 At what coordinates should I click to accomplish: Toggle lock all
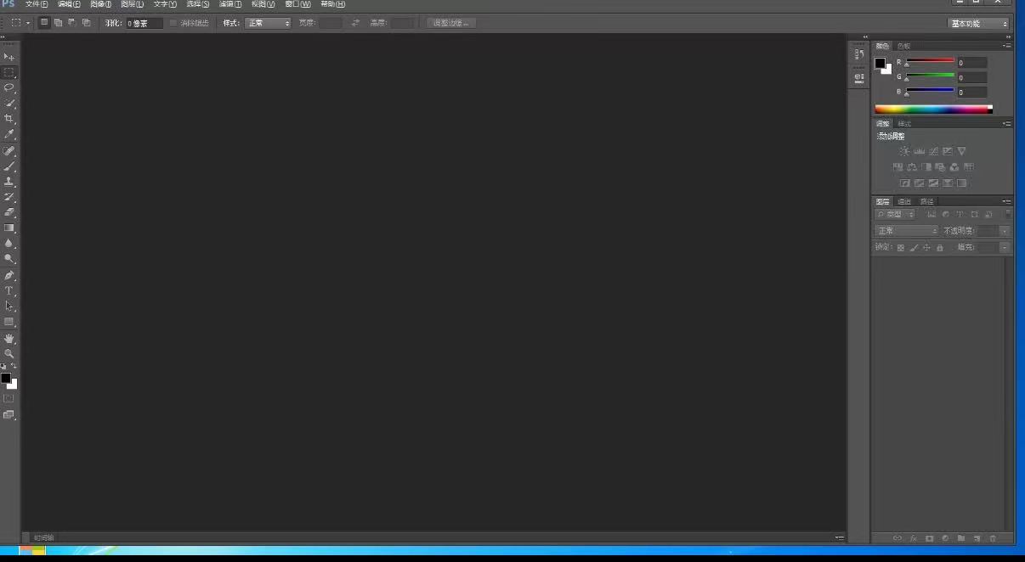pos(940,248)
